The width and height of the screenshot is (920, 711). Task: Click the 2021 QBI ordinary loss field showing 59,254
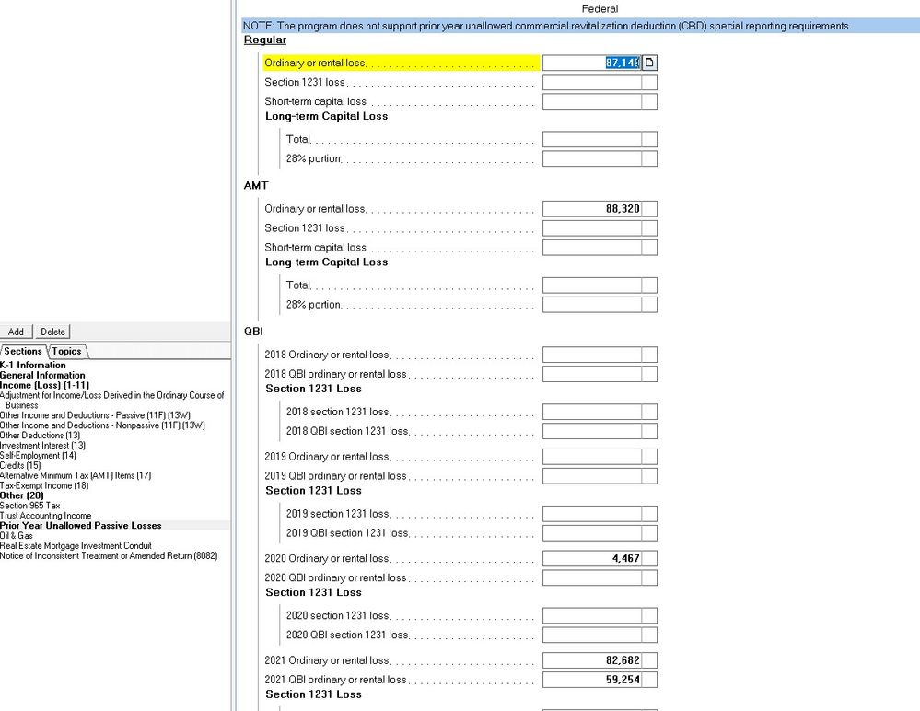[599, 679]
